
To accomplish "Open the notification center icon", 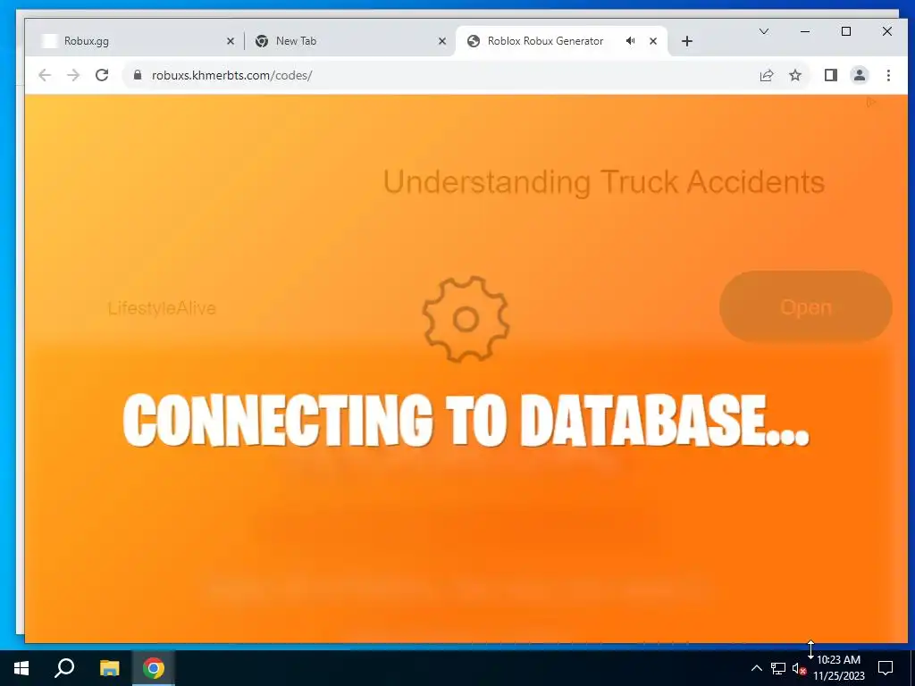I will 886,668.
